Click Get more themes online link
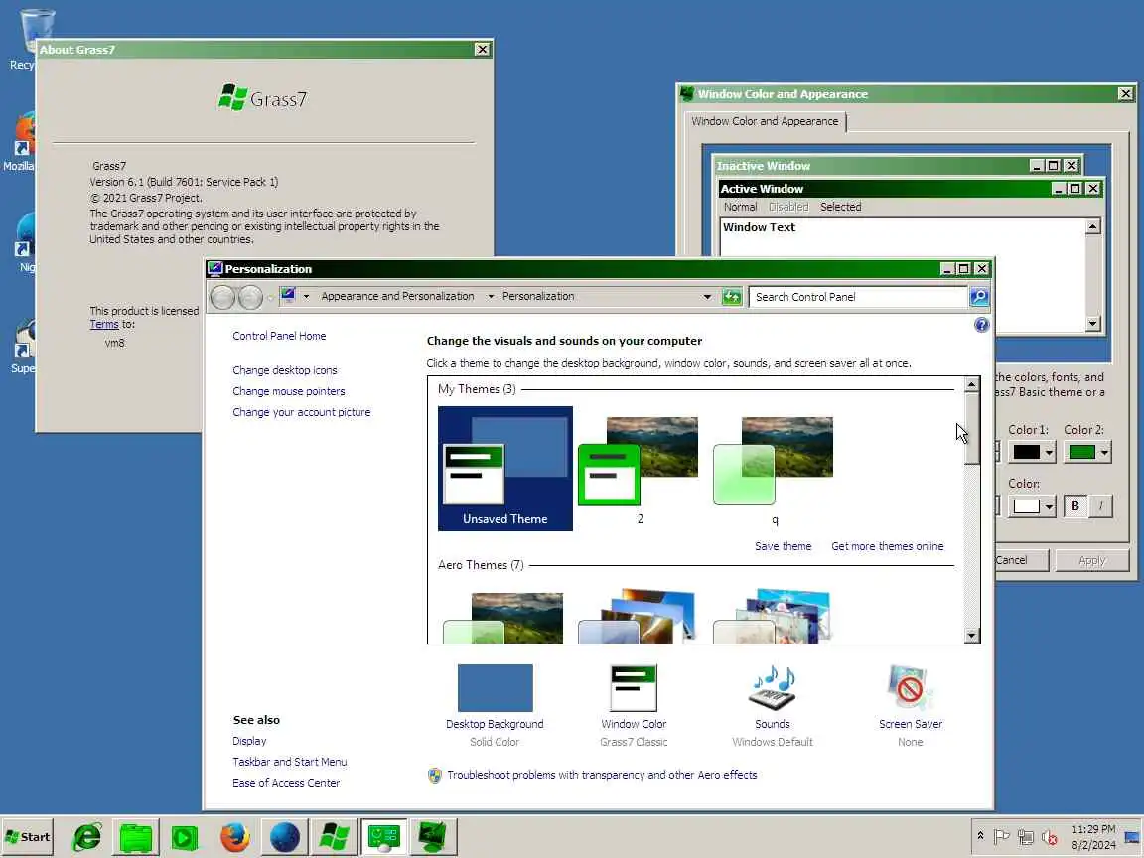 click(887, 546)
